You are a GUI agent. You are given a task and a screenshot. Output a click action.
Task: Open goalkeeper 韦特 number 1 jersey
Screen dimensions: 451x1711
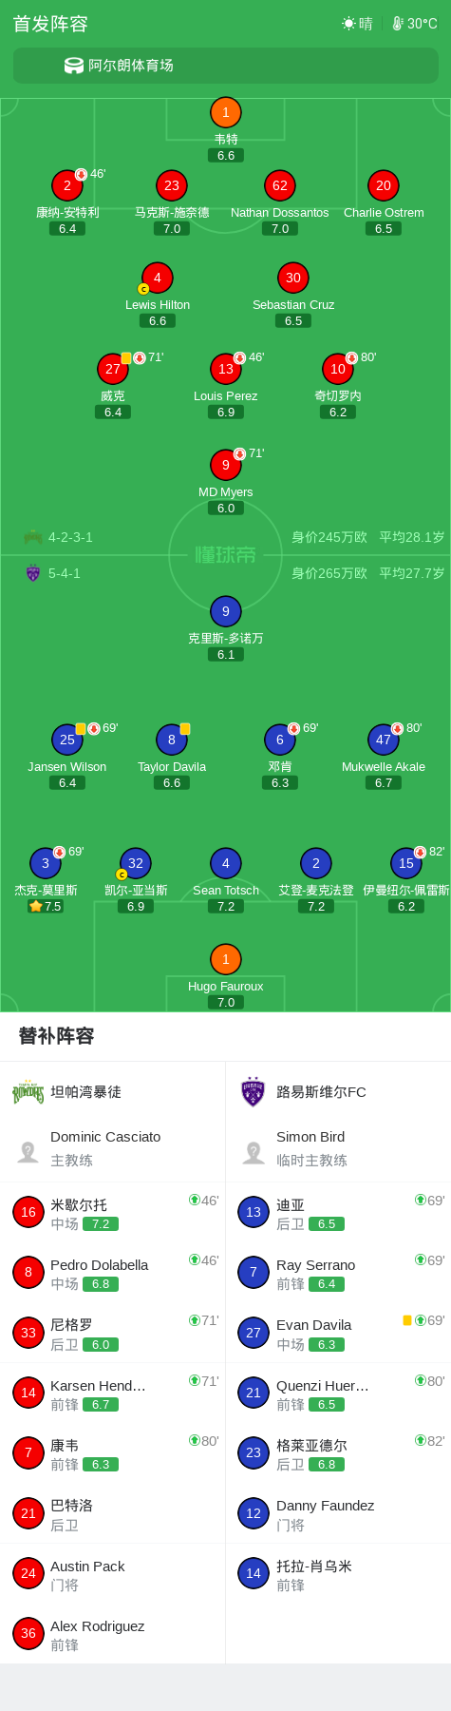pos(225,112)
